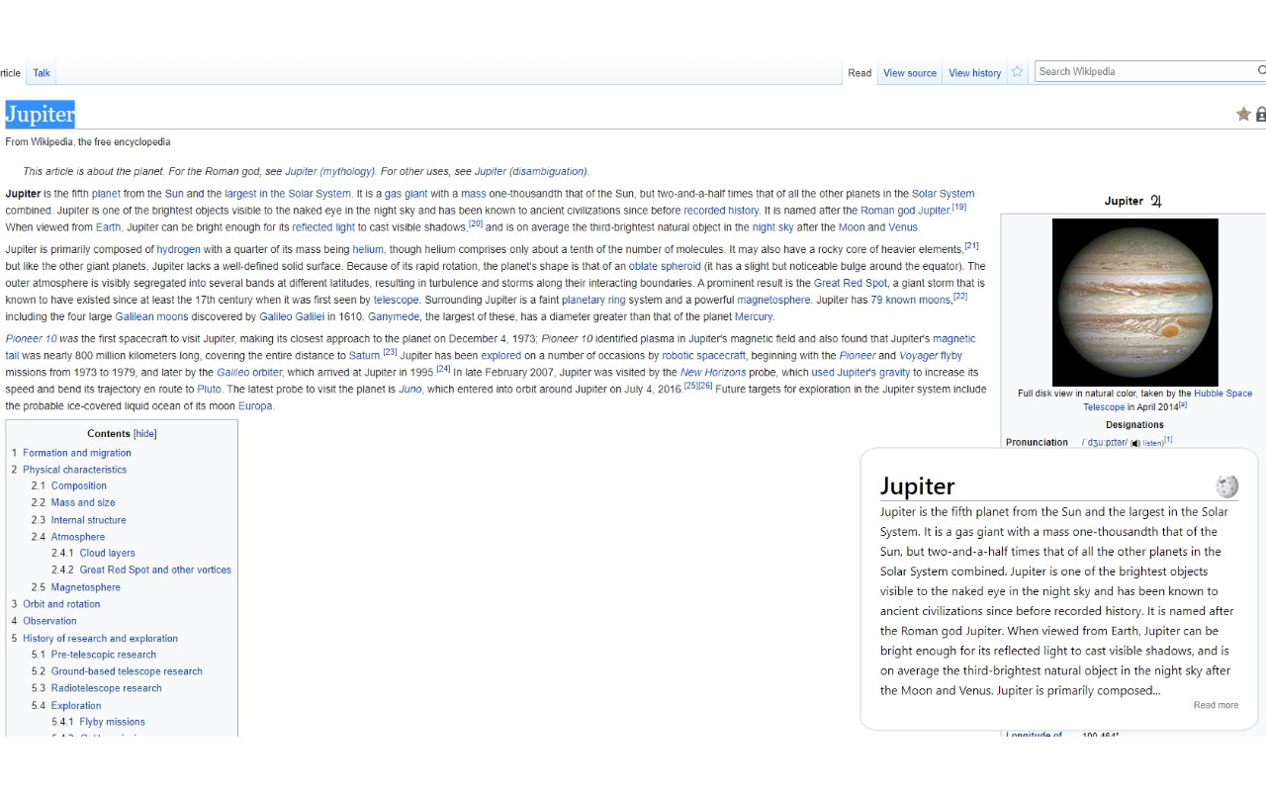The height and width of the screenshot is (791, 1266).
Task: Jump to 5.1 Pre-telescopic research
Action: [104, 655]
